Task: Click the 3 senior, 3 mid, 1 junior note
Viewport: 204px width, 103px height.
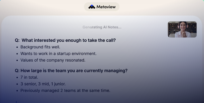Action: tap(43, 84)
